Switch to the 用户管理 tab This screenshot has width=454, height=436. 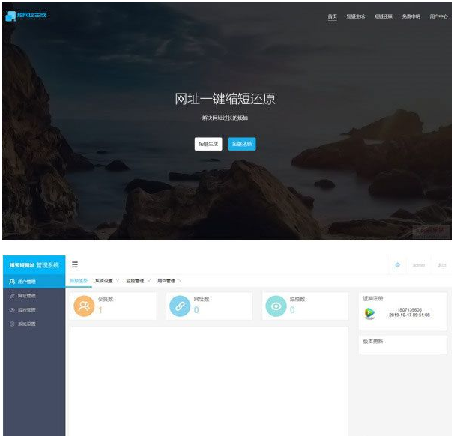click(166, 281)
